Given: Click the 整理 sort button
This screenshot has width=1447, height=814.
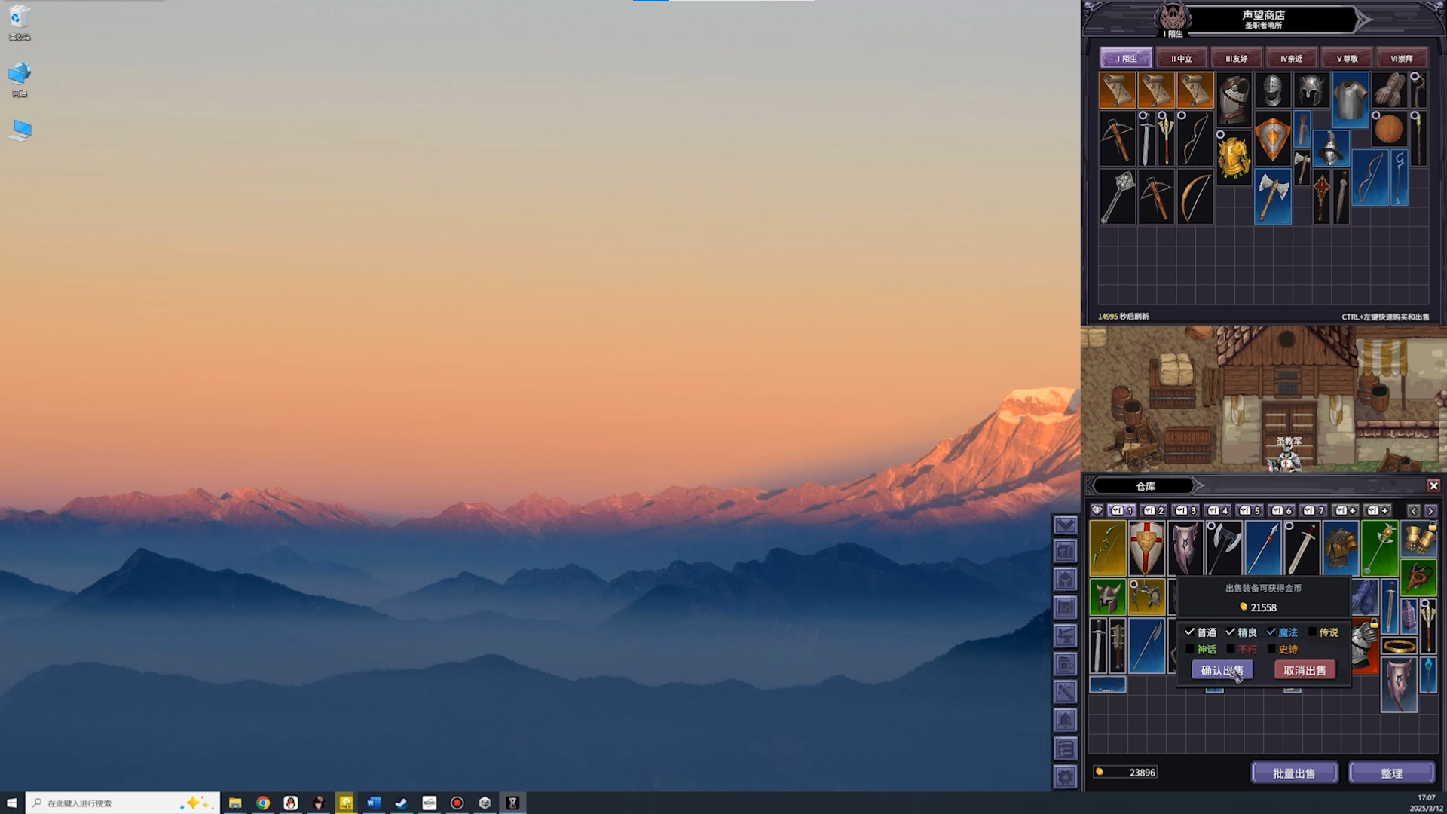Looking at the screenshot, I should click(x=1391, y=773).
